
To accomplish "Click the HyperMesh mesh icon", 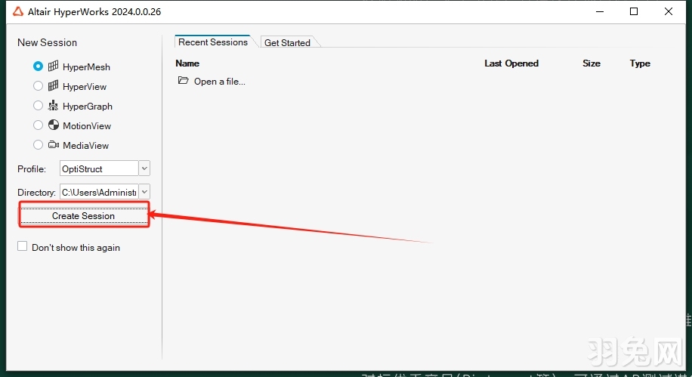I will [x=54, y=66].
